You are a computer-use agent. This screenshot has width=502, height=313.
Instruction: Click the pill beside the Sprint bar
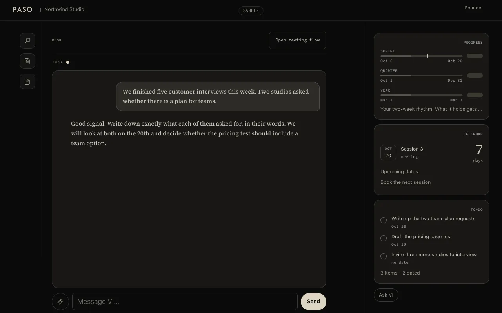point(475,56)
